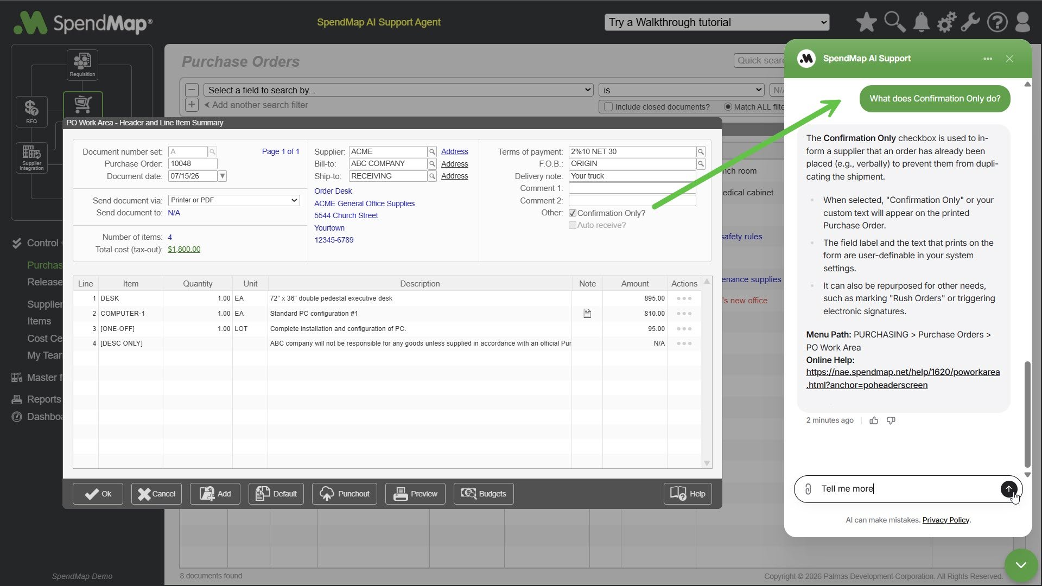1042x586 pixels.
Task: Look up F.O.B. with magnifier icon
Action: [x=701, y=164]
